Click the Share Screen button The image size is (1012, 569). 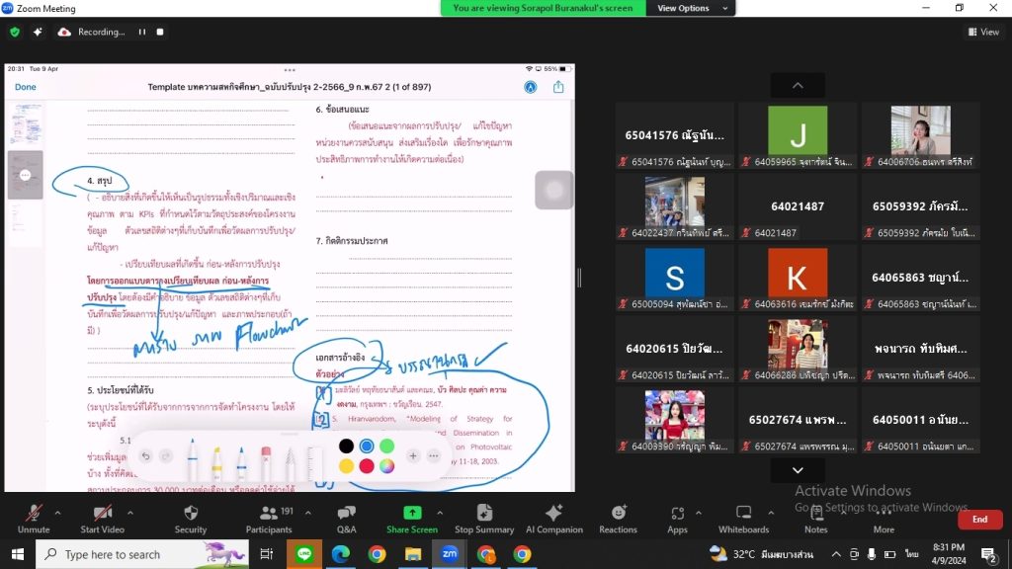click(412, 519)
